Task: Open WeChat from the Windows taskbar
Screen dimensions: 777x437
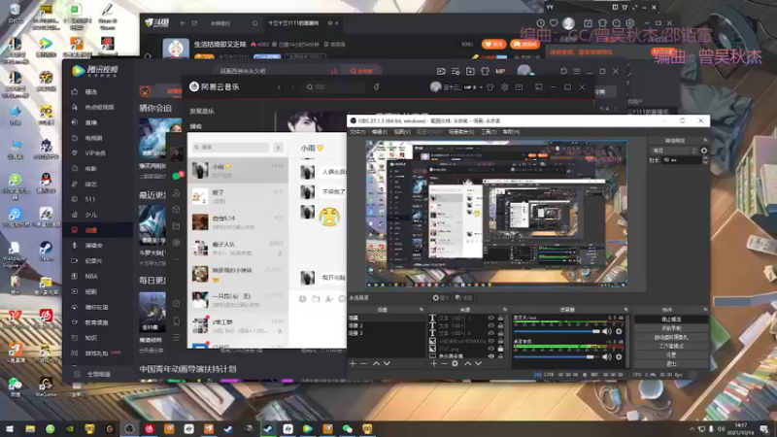Action: tap(348, 428)
